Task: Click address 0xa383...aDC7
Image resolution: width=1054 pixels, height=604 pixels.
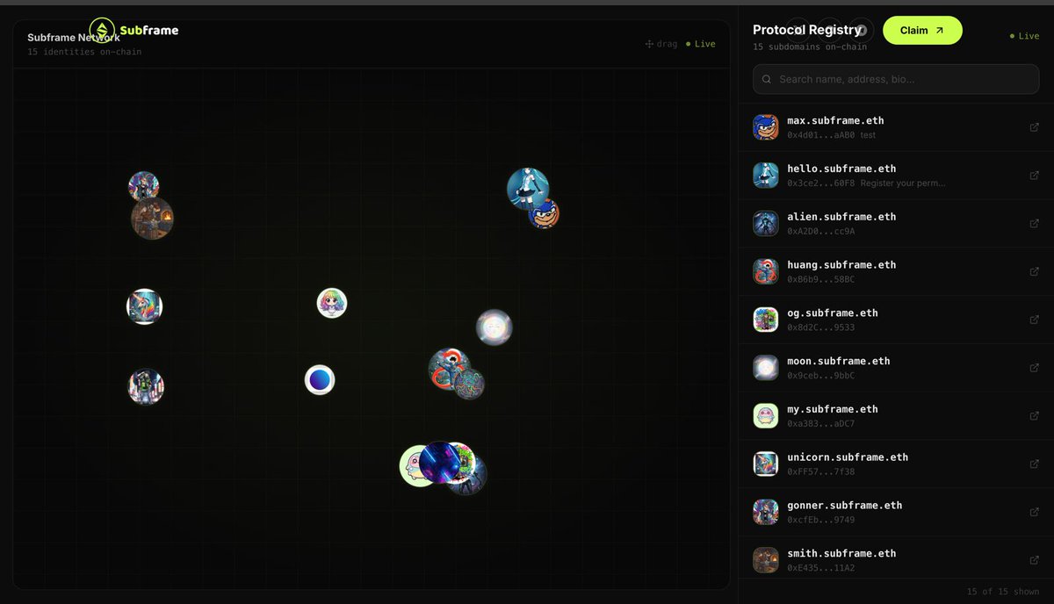Action: (820, 424)
